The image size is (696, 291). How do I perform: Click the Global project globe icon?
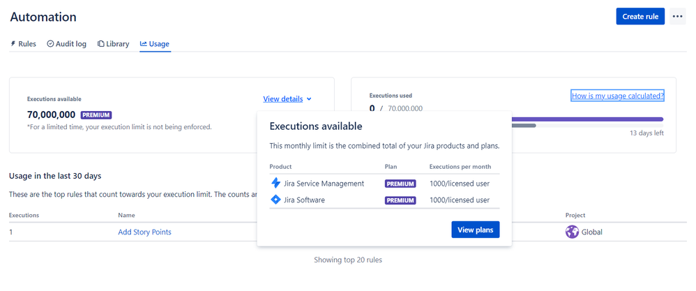tap(572, 232)
